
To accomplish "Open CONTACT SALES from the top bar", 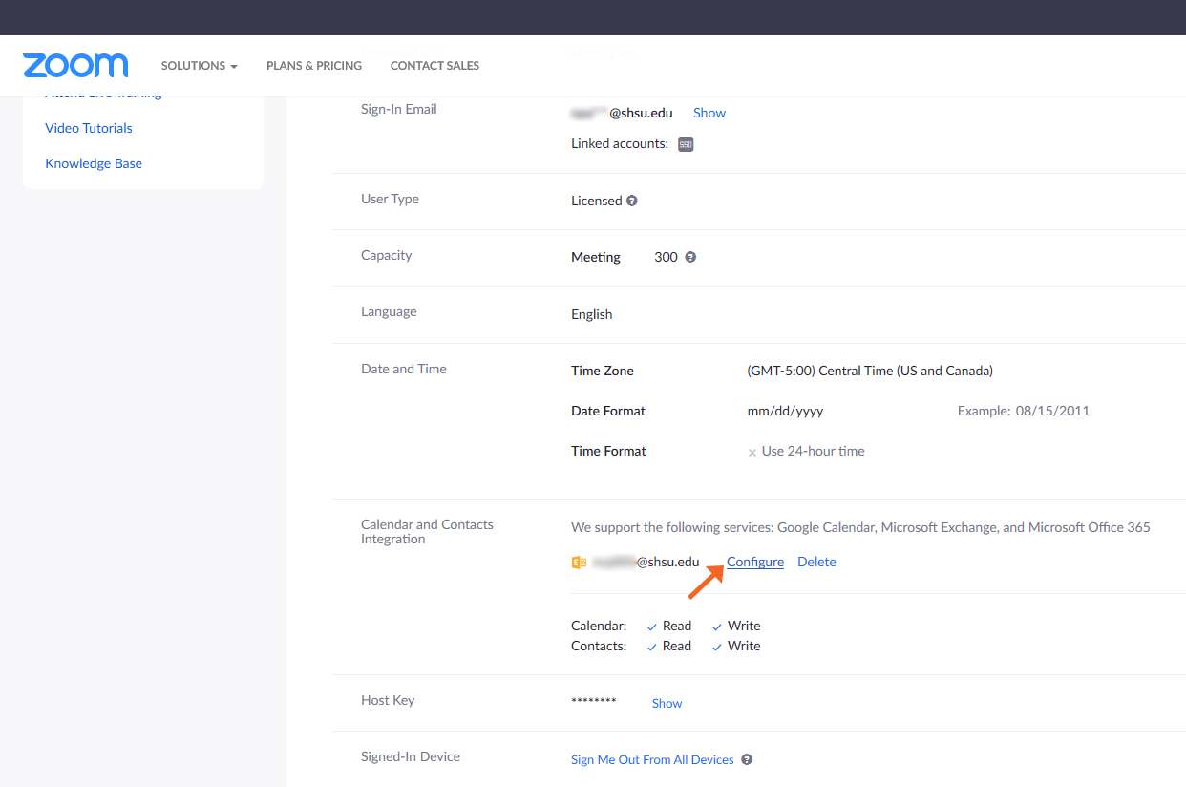I will (434, 65).
